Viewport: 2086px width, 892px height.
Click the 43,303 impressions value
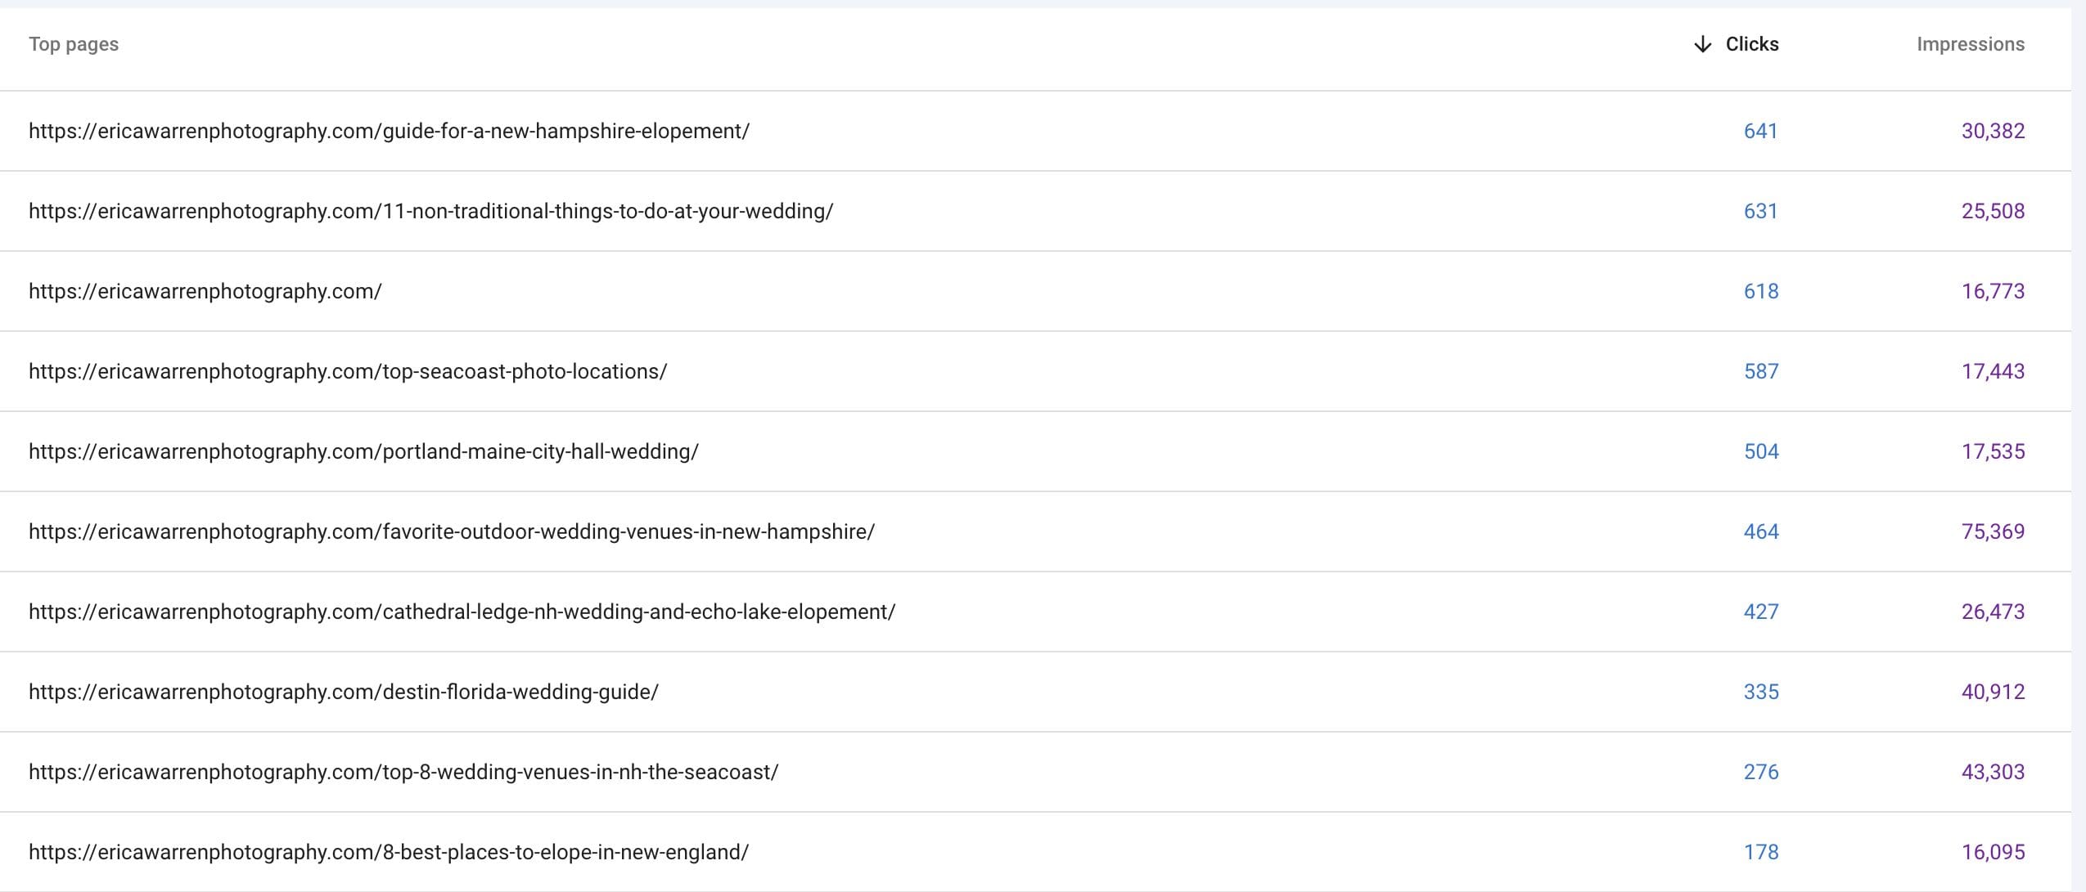click(x=1993, y=772)
